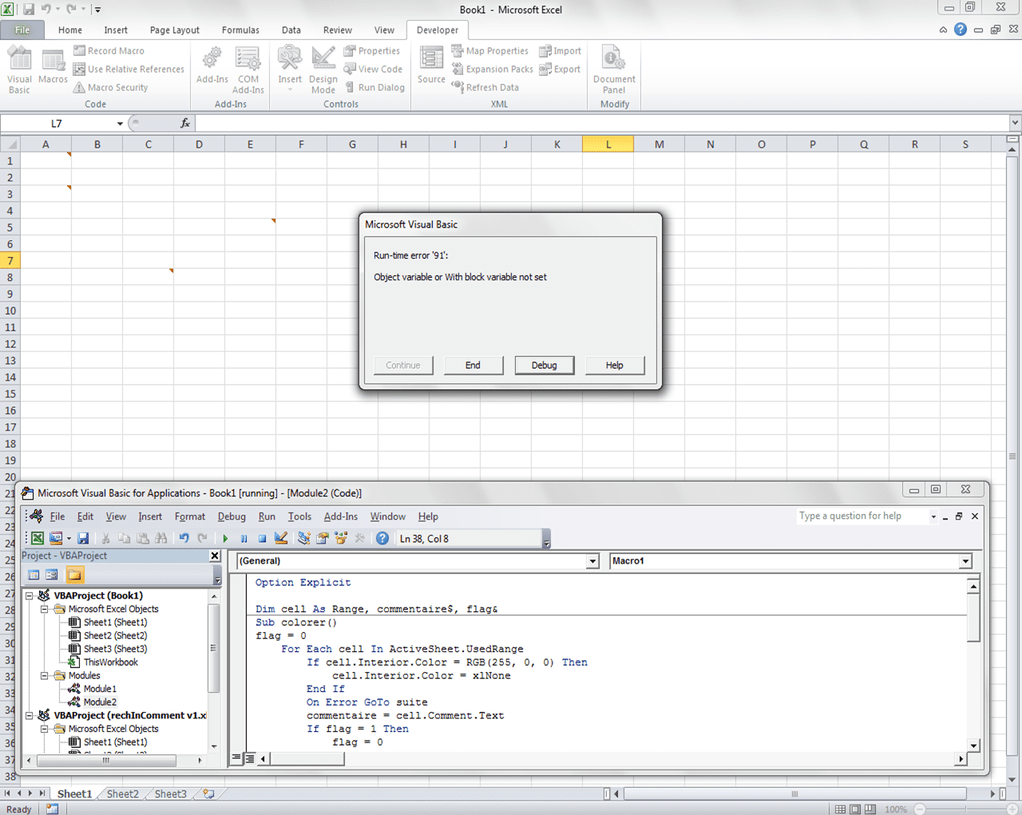Viewport: 1022px width, 815px height.
Task: Click the Toggle Folders icon
Action: tap(74, 575)
